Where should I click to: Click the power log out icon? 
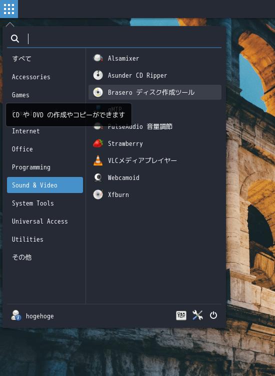[213, 315]
